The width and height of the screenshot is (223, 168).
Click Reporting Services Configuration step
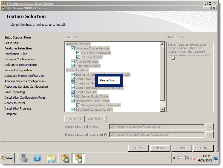26,87
